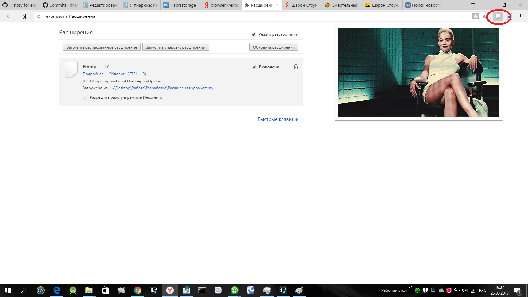Click the Protect shield icon in the address bar
The height and width of the screenshot is (297, 528).
(x=475, y=16)
